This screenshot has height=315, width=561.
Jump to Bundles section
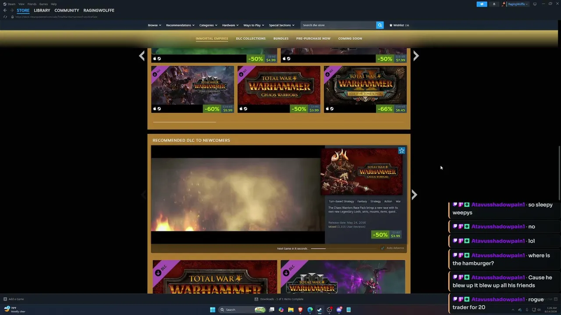(281, 38)
